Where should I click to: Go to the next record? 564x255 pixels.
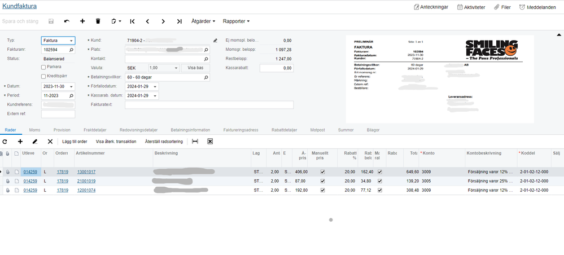click(x=163, y=21)
